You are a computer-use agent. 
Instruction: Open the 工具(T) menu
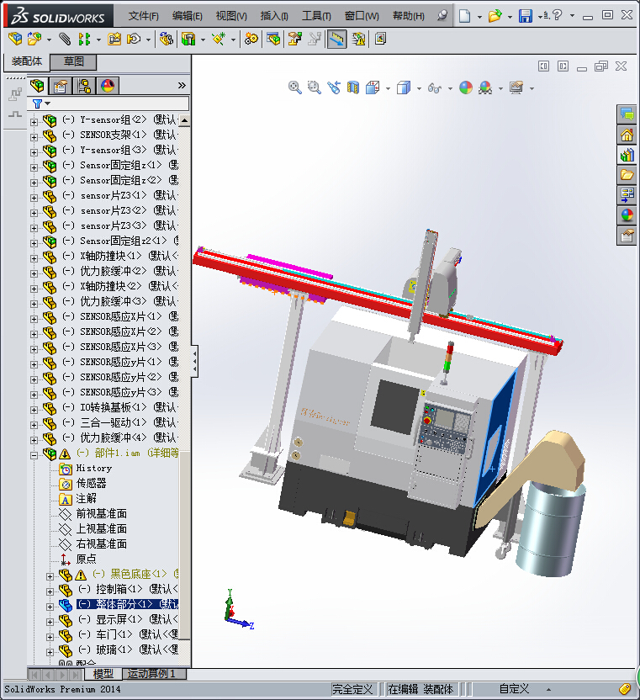[316, 16]
